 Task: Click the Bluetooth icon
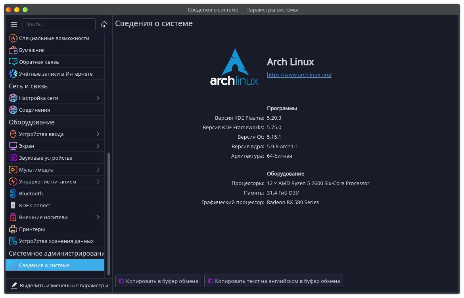click(x=13, y=193)
